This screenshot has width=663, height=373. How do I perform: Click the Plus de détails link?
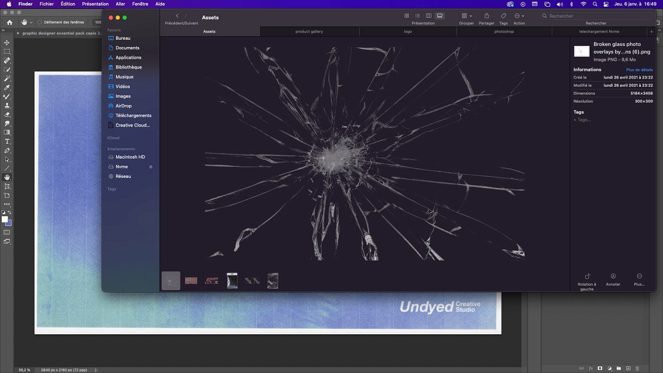(x=639, y=70)
